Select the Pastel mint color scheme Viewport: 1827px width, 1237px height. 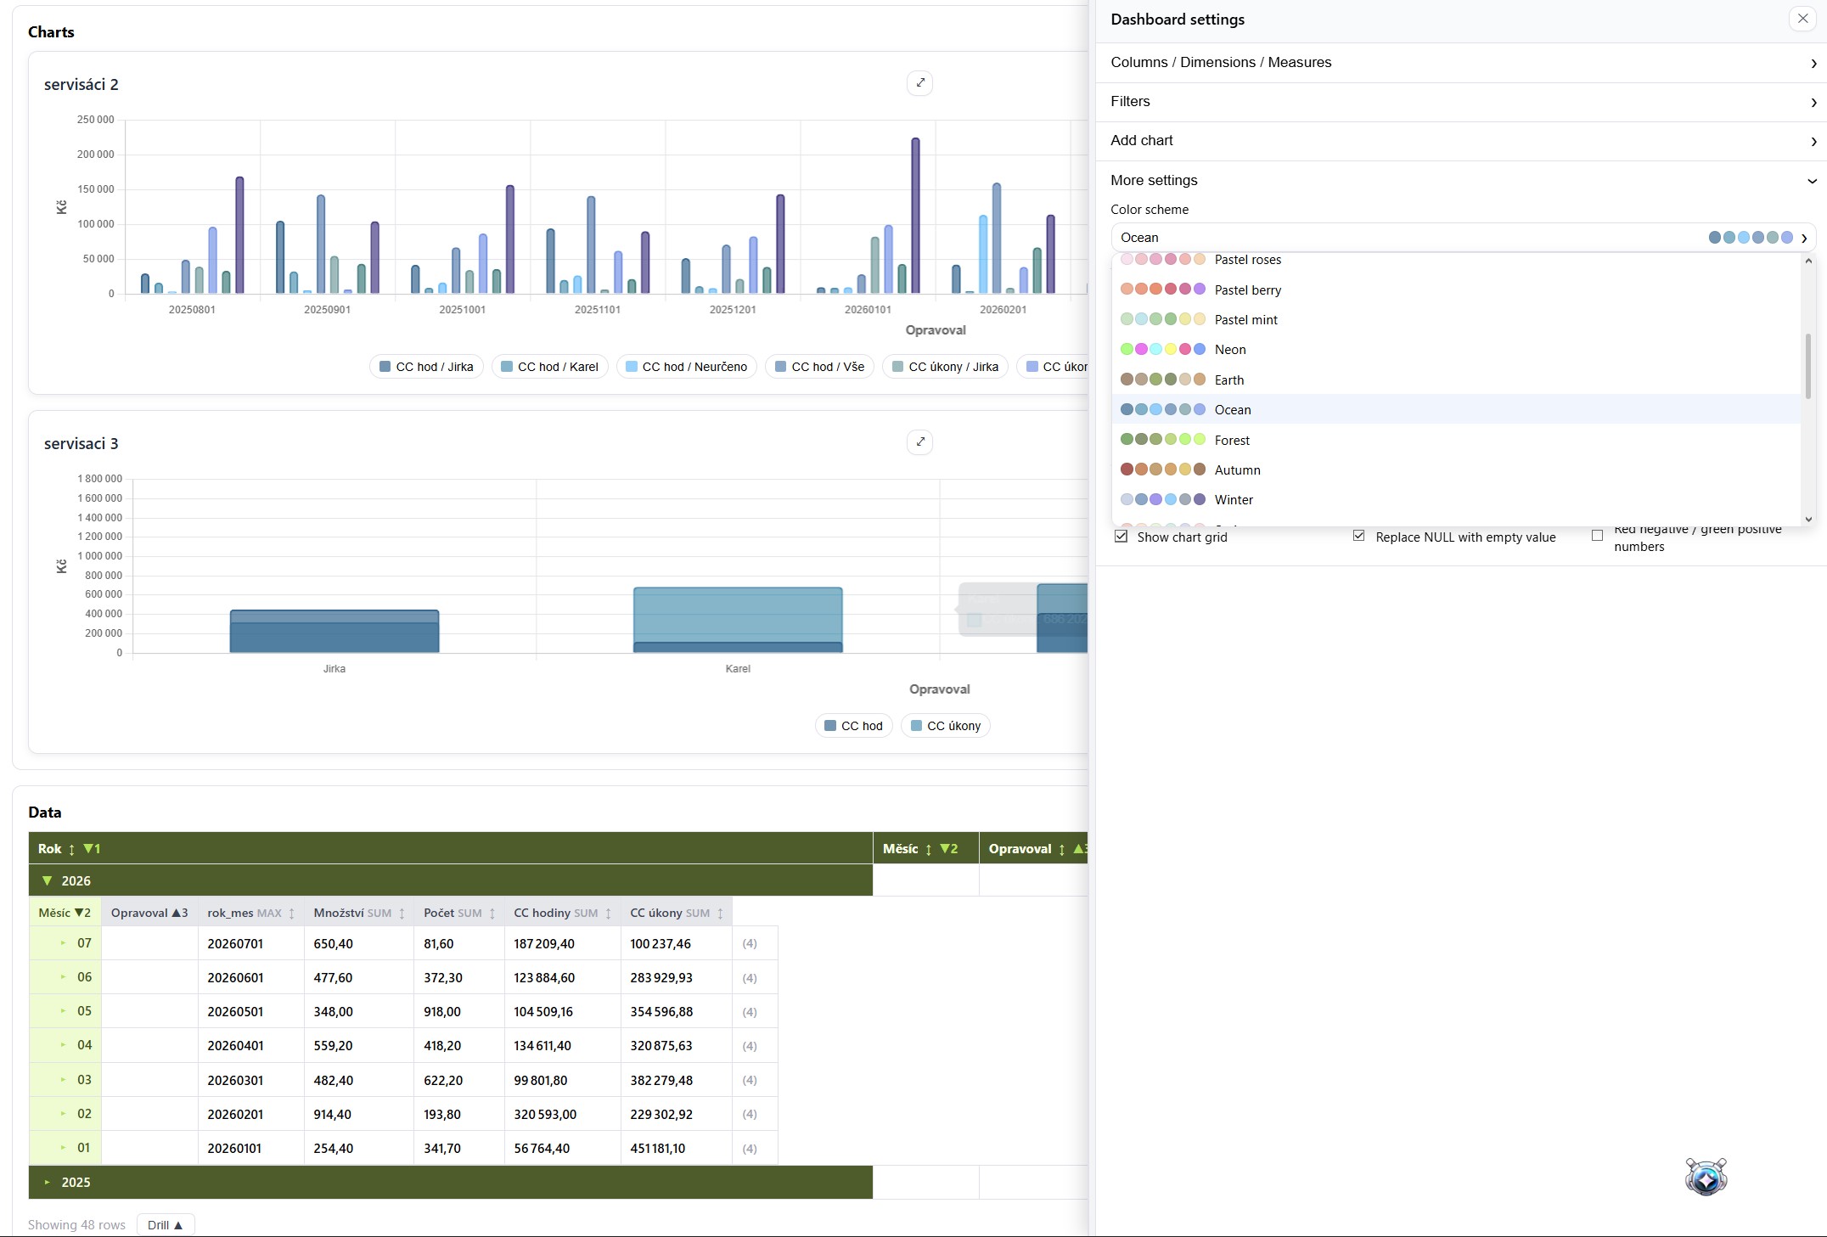tap(1456, 319)
